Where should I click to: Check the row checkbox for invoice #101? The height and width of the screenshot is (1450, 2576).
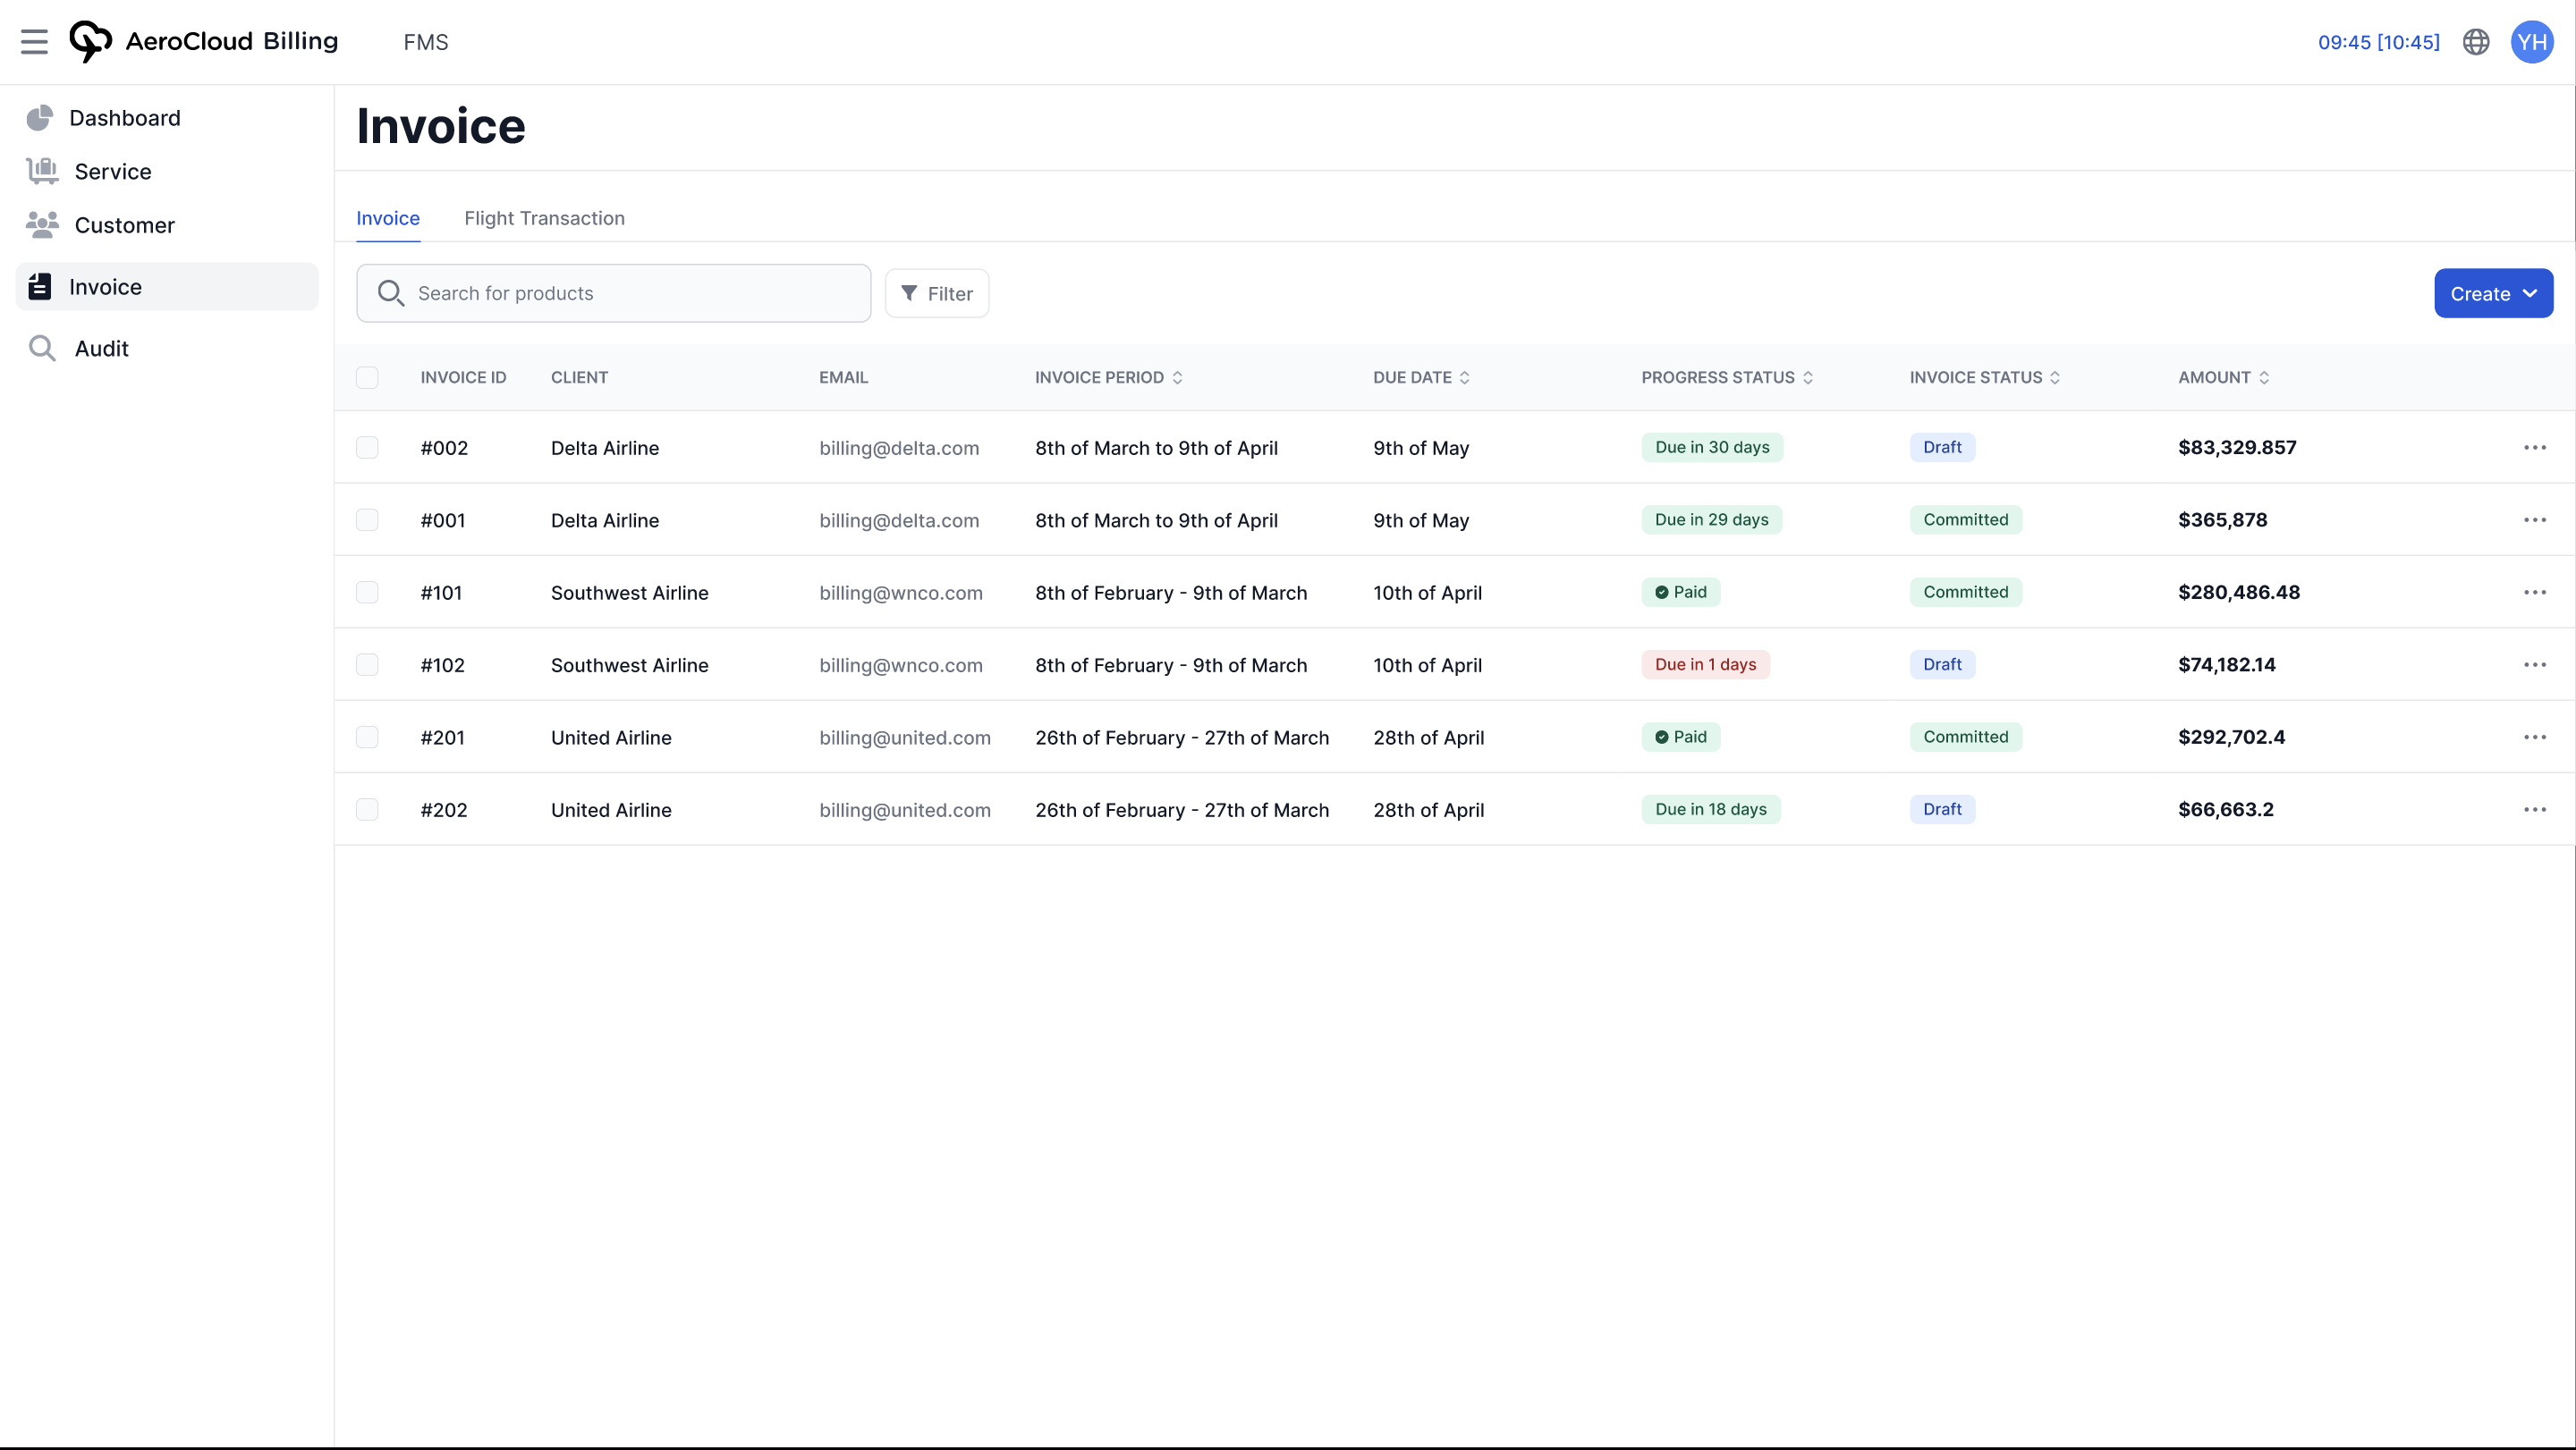point(367,592)
